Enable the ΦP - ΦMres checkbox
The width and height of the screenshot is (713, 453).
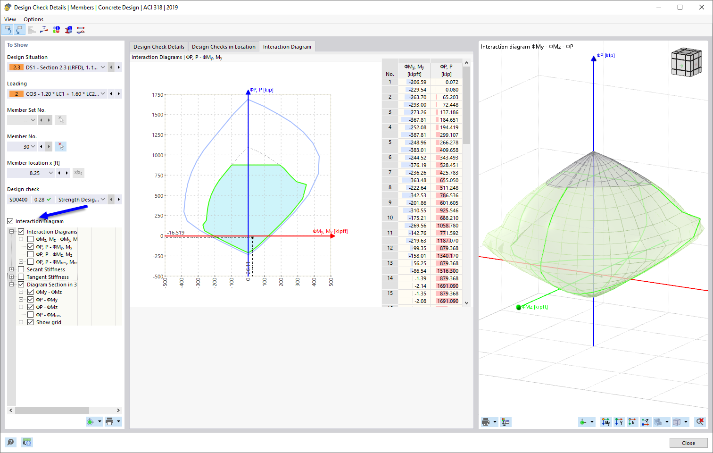click(31, 314)
